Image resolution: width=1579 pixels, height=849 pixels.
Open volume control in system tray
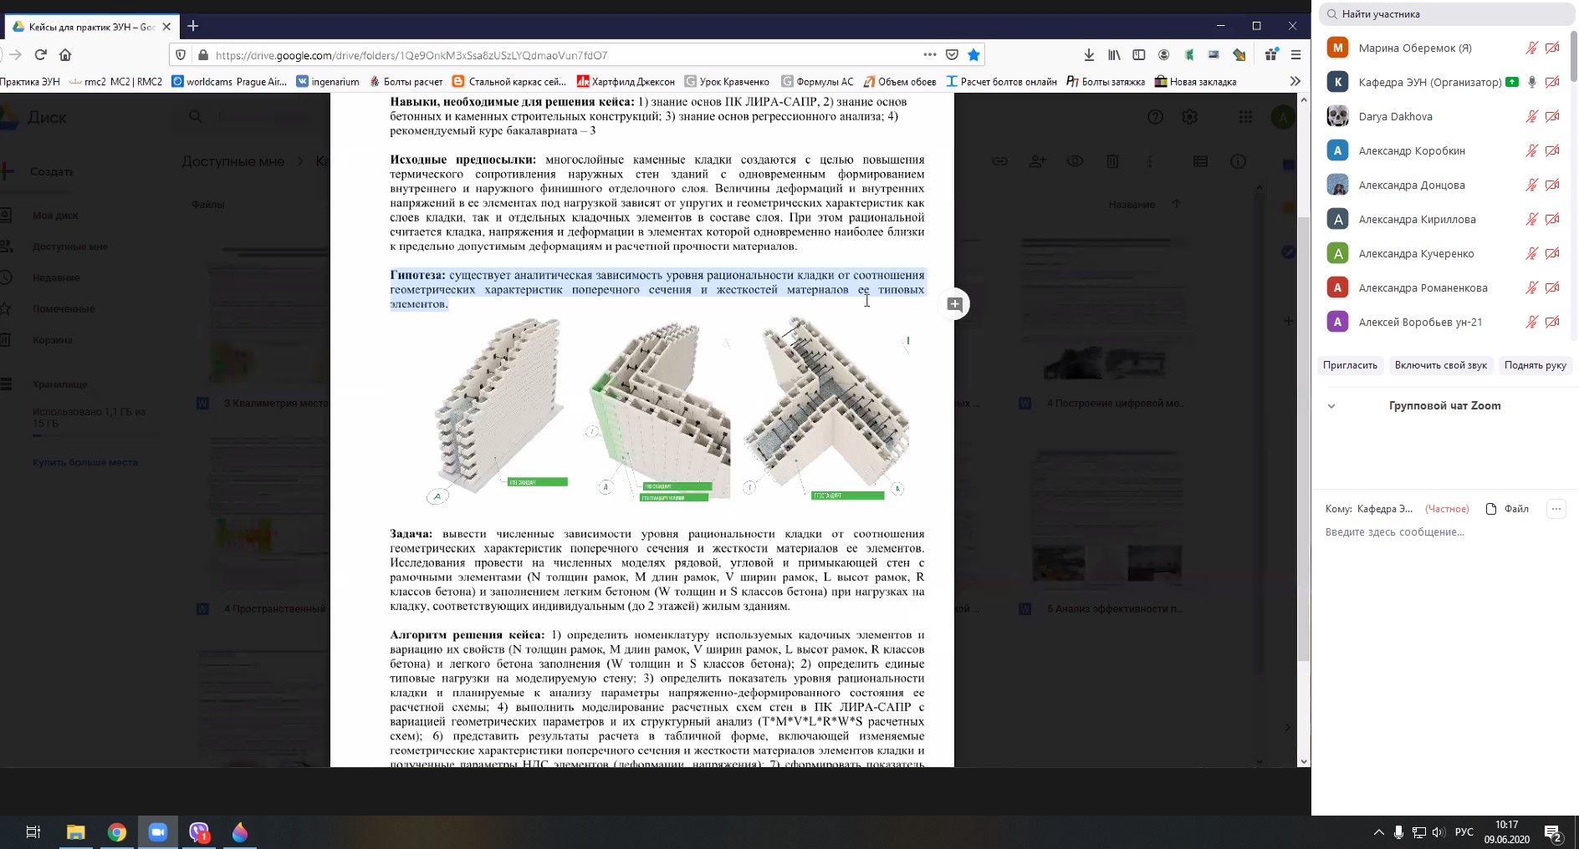click(1438, 832)
